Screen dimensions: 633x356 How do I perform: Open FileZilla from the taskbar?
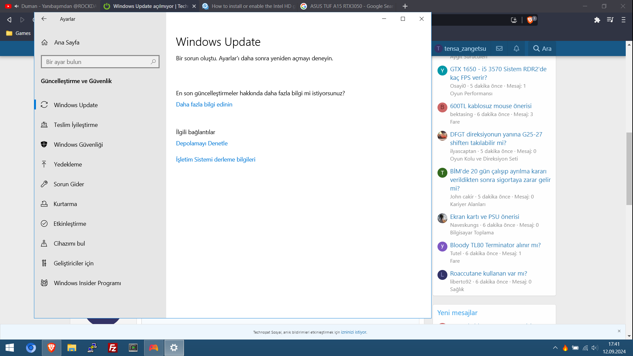(113, 348)
